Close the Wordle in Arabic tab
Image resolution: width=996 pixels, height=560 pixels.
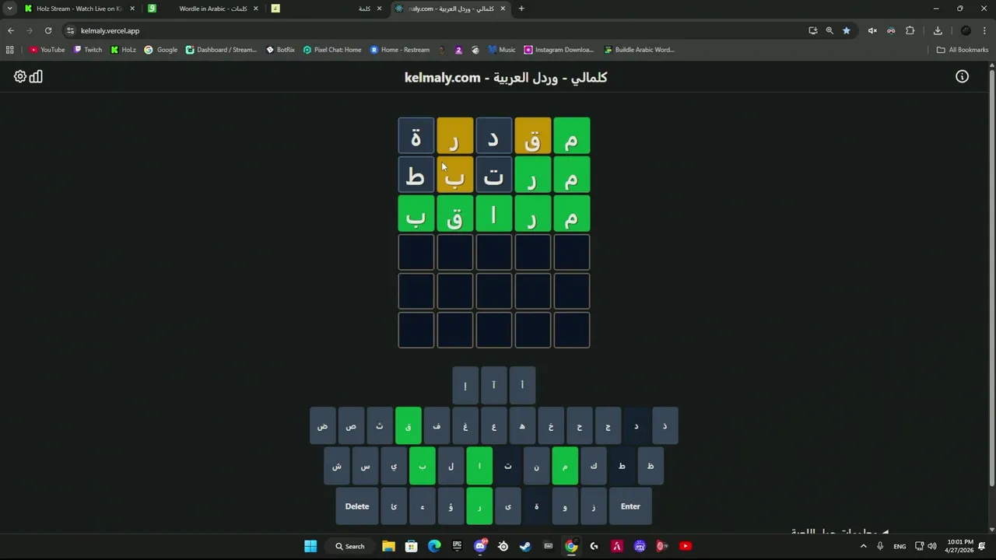tap(255, 9)
